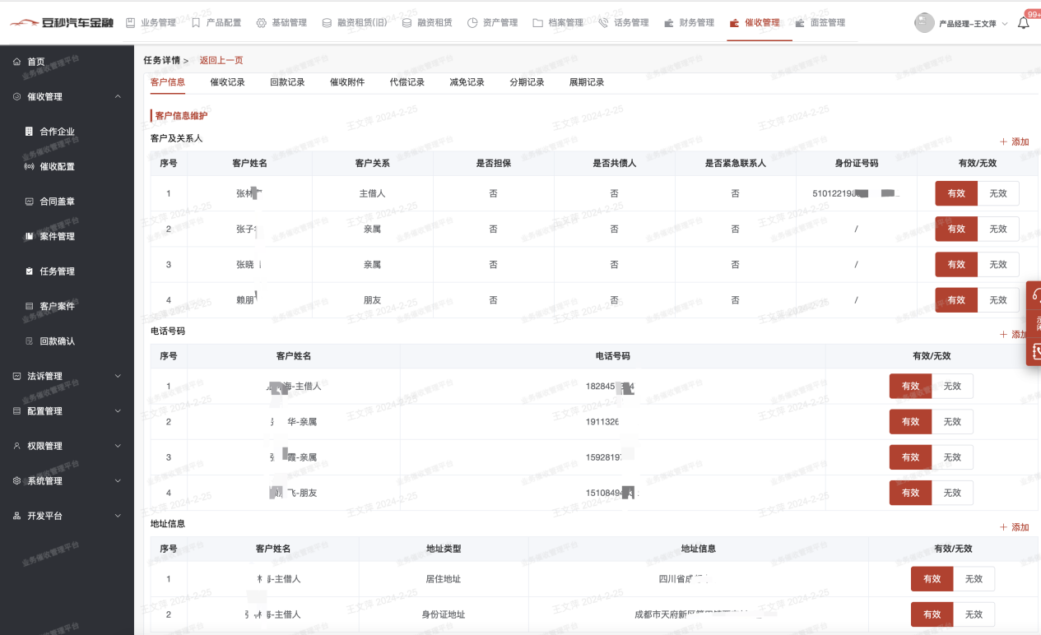Viewport: 1041px width, 635px height.
Task: Set 居住地址 address row to 无效
Action: click(973, 579)
